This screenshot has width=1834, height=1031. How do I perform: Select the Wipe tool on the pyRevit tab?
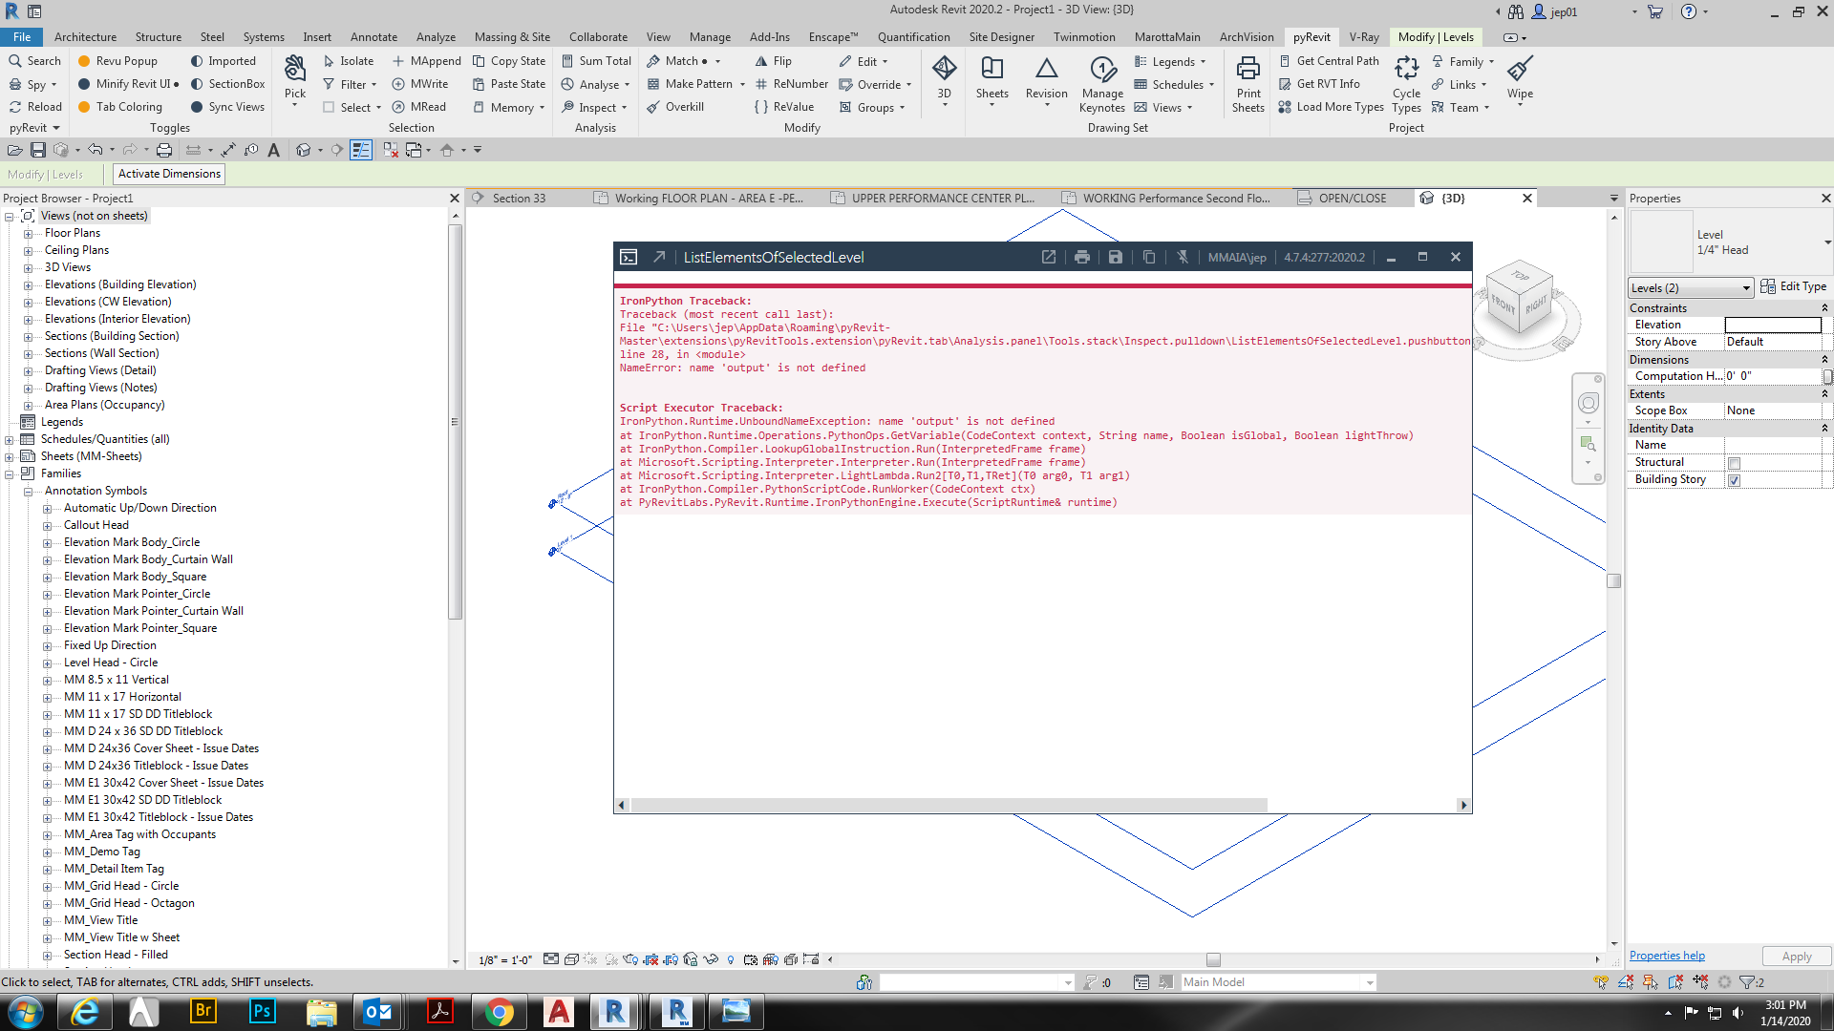pyautogui.click(x=1520, y=76)
